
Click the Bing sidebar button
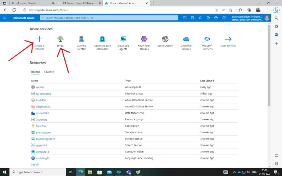[276, 10]
